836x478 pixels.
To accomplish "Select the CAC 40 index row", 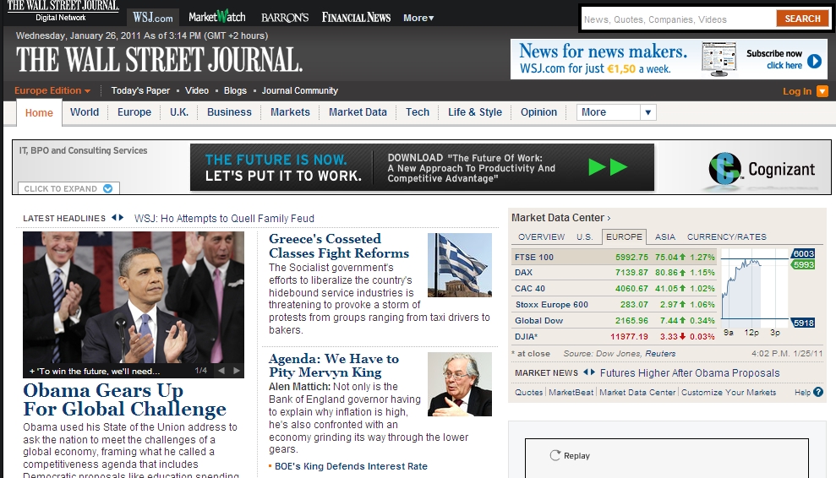I will 615,288.
